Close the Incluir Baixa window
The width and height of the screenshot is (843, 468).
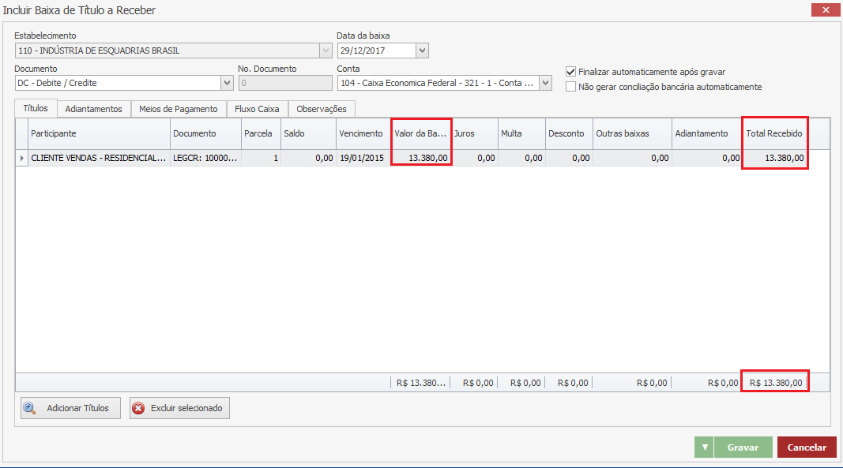(825, 10)
